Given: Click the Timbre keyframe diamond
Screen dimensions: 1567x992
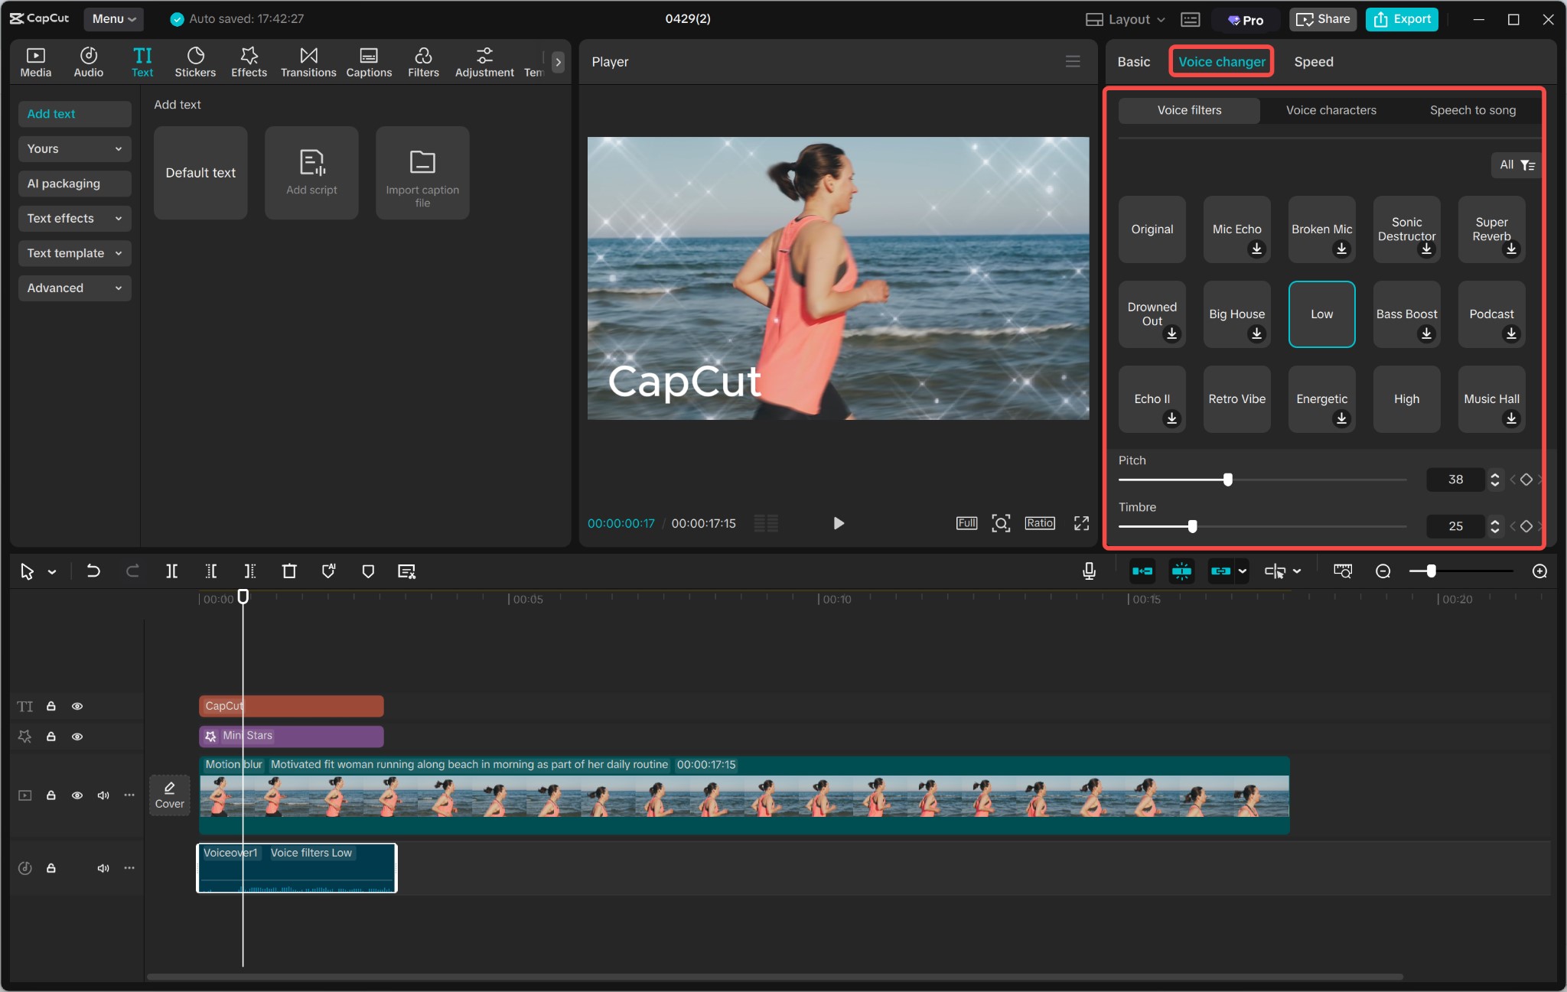Looking at the screenshot, I should click(x=1526, y=526).
